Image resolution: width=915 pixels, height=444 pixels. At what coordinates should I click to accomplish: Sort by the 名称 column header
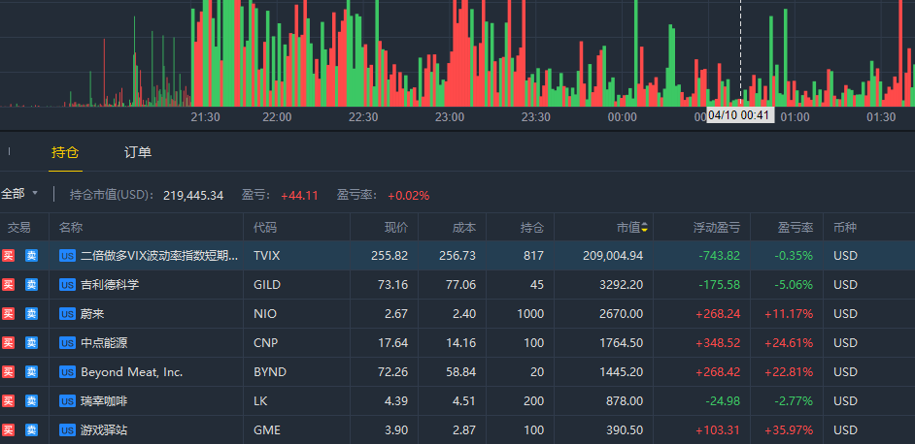pyautogui.click(x=71, y=228)
